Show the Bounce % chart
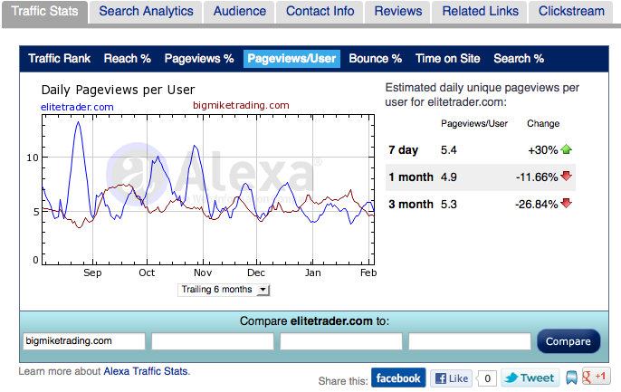The height and width of the screenshot is (392, 621). 375,59
